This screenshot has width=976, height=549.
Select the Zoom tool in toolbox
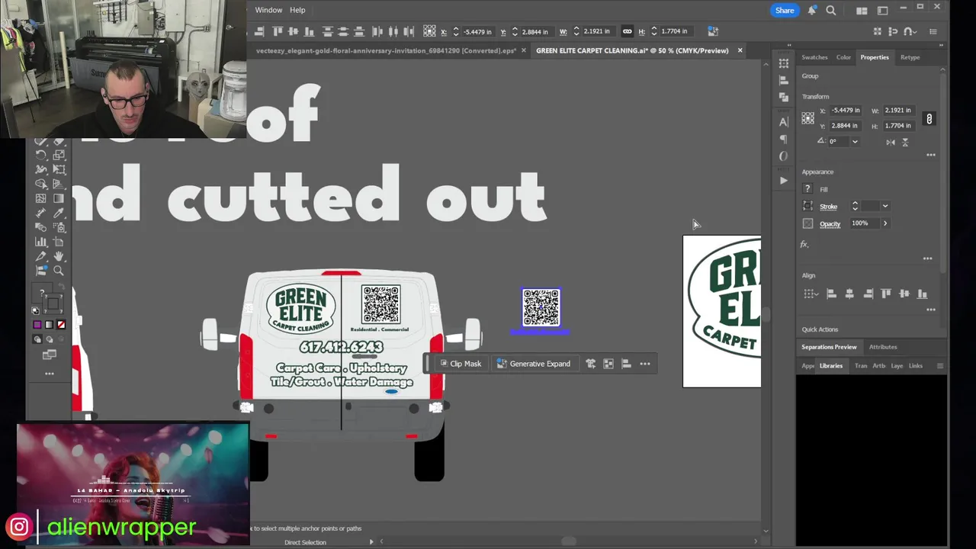click(59, 271)
